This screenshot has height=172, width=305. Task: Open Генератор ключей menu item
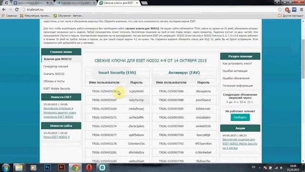[56, 66]
